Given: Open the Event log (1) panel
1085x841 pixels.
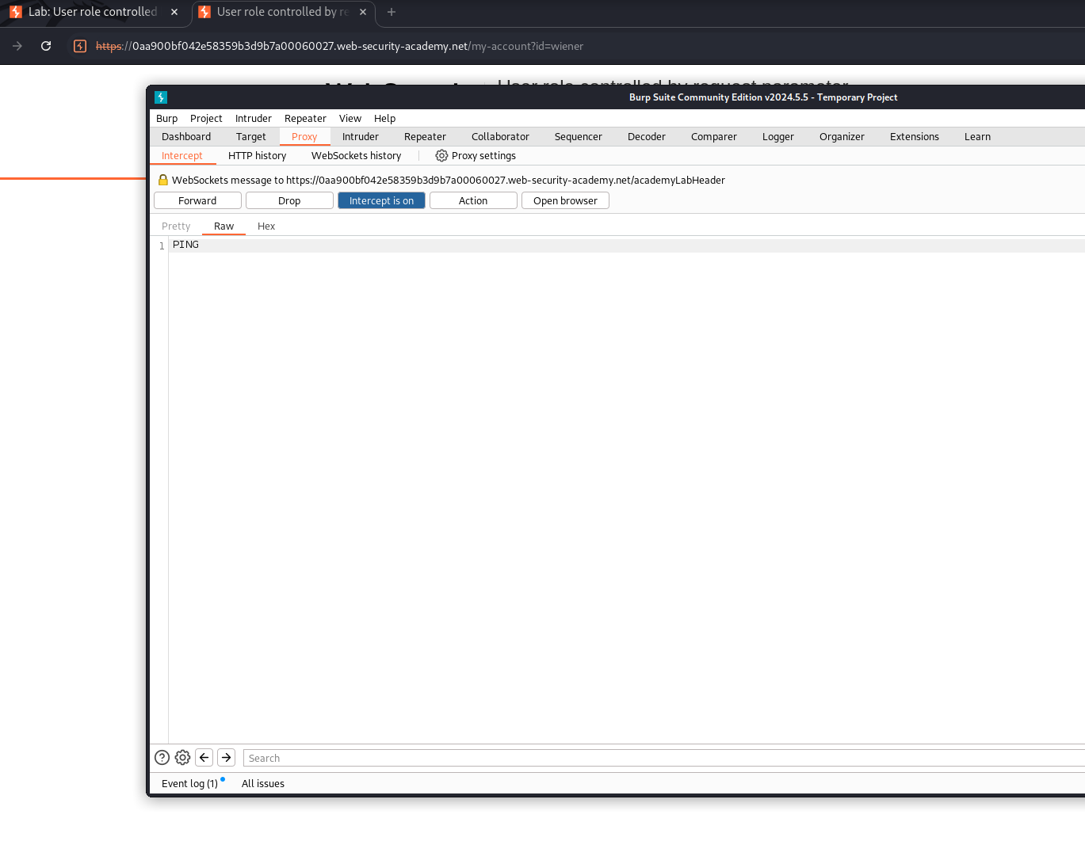Looking at the screenshot, I should [x=189, y=784].
